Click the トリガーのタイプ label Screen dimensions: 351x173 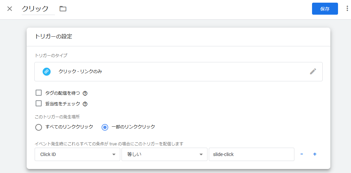tap(51, 56)
